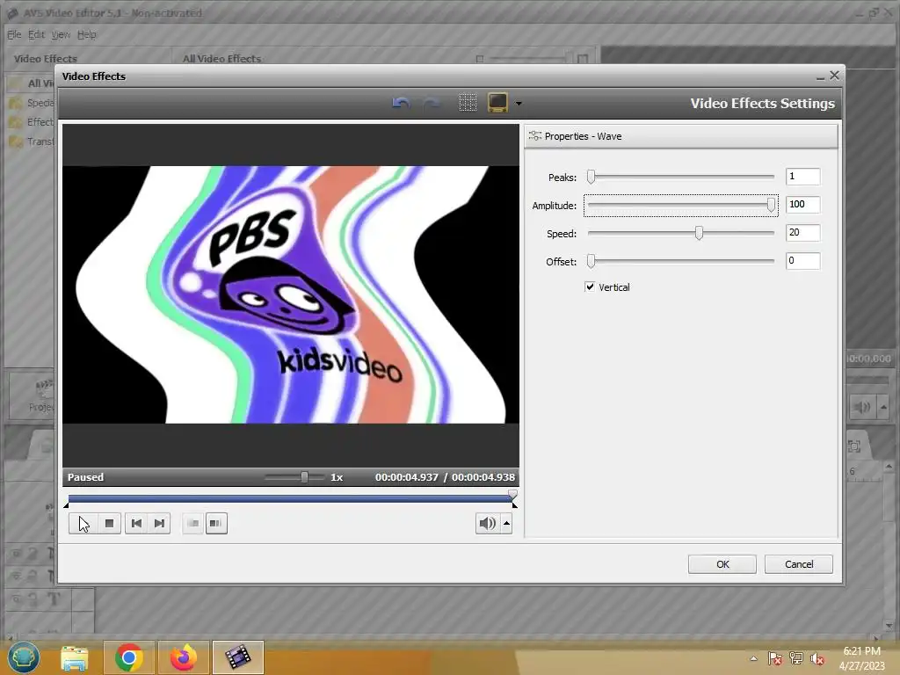900x675 pixels.
Task: Click the redo arrow icon
Action: [431, 104]
